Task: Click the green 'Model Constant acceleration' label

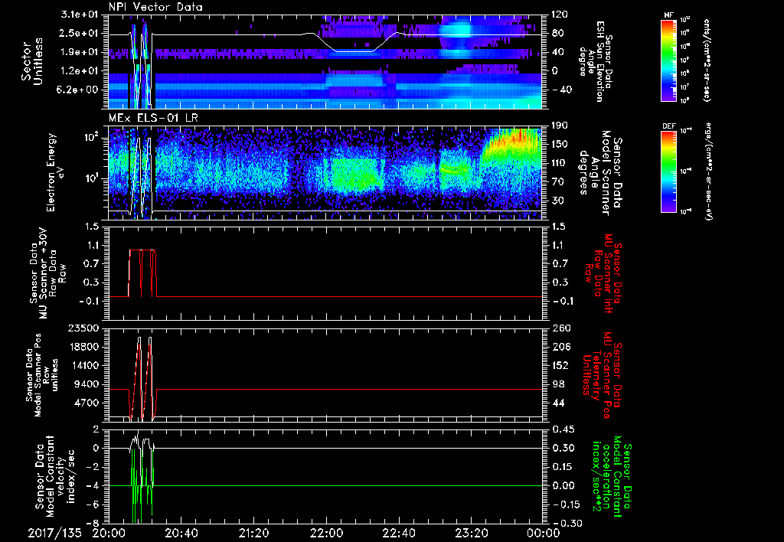Action: pos(610,476)
